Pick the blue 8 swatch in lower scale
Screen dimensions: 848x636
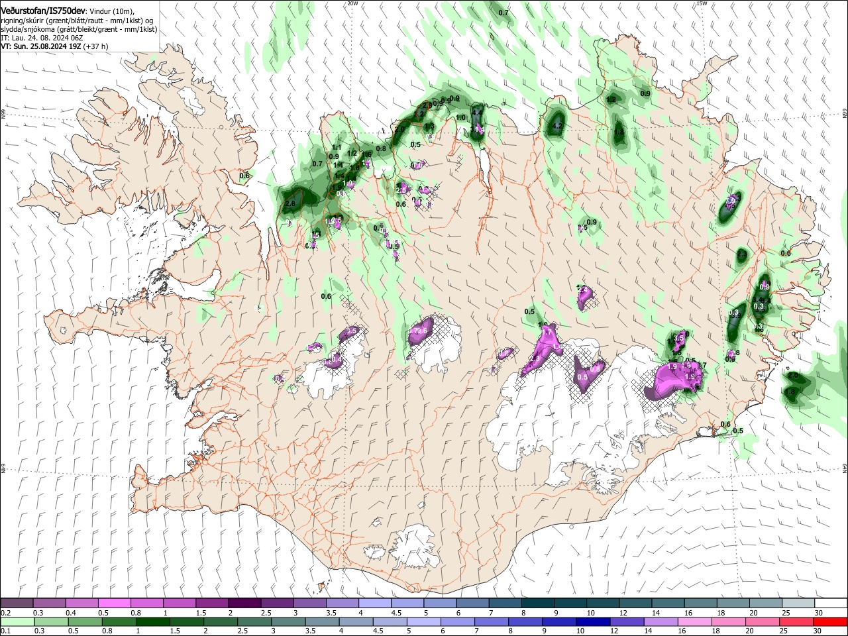525,621
